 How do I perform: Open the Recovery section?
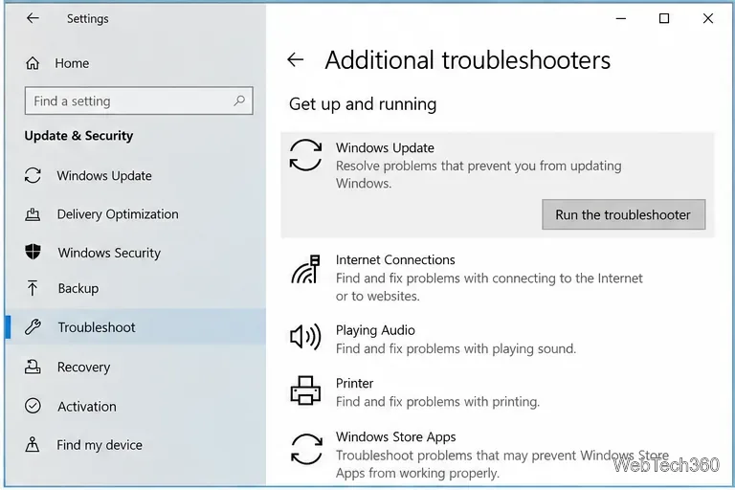pos(83,367)
